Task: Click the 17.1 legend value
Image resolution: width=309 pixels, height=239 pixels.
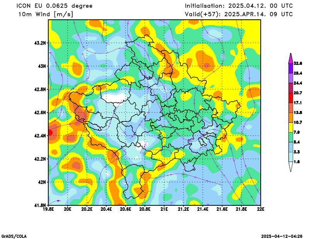Action: 298,103
